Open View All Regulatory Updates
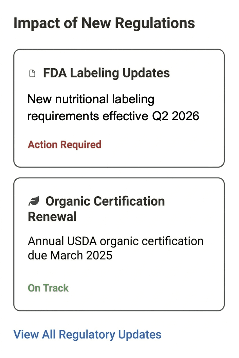Viewport: 239px width, 358px height. (x=87, y=334)
